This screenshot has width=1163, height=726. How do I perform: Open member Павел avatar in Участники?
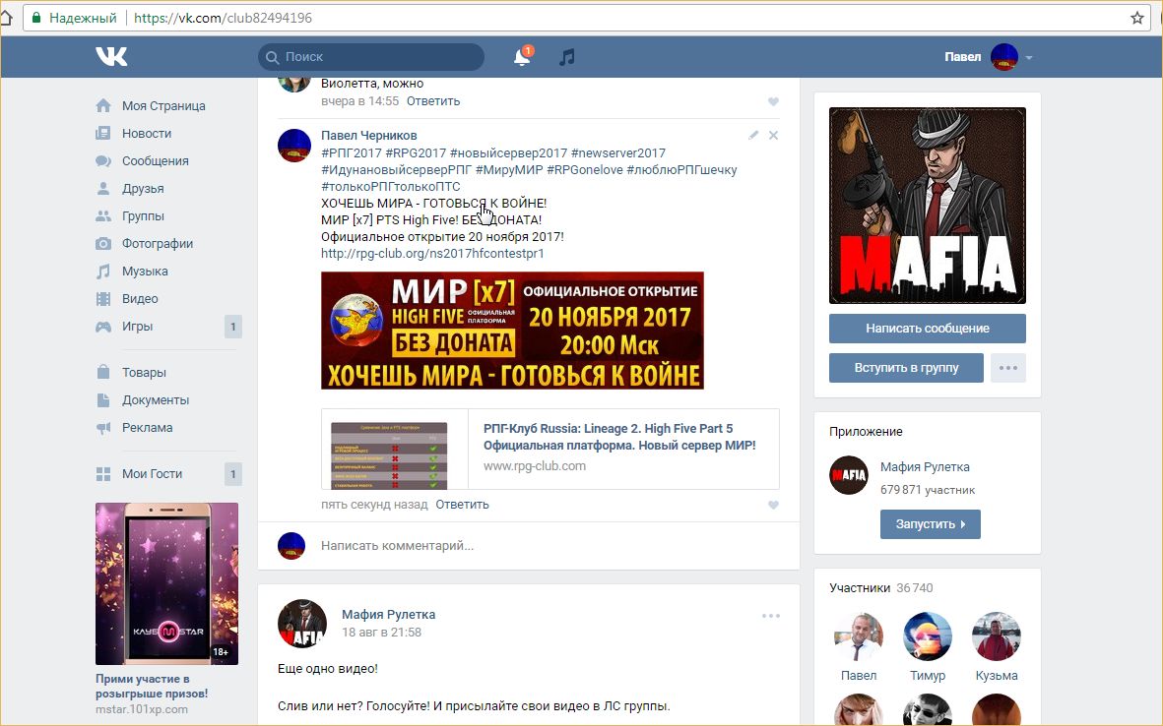858,636
